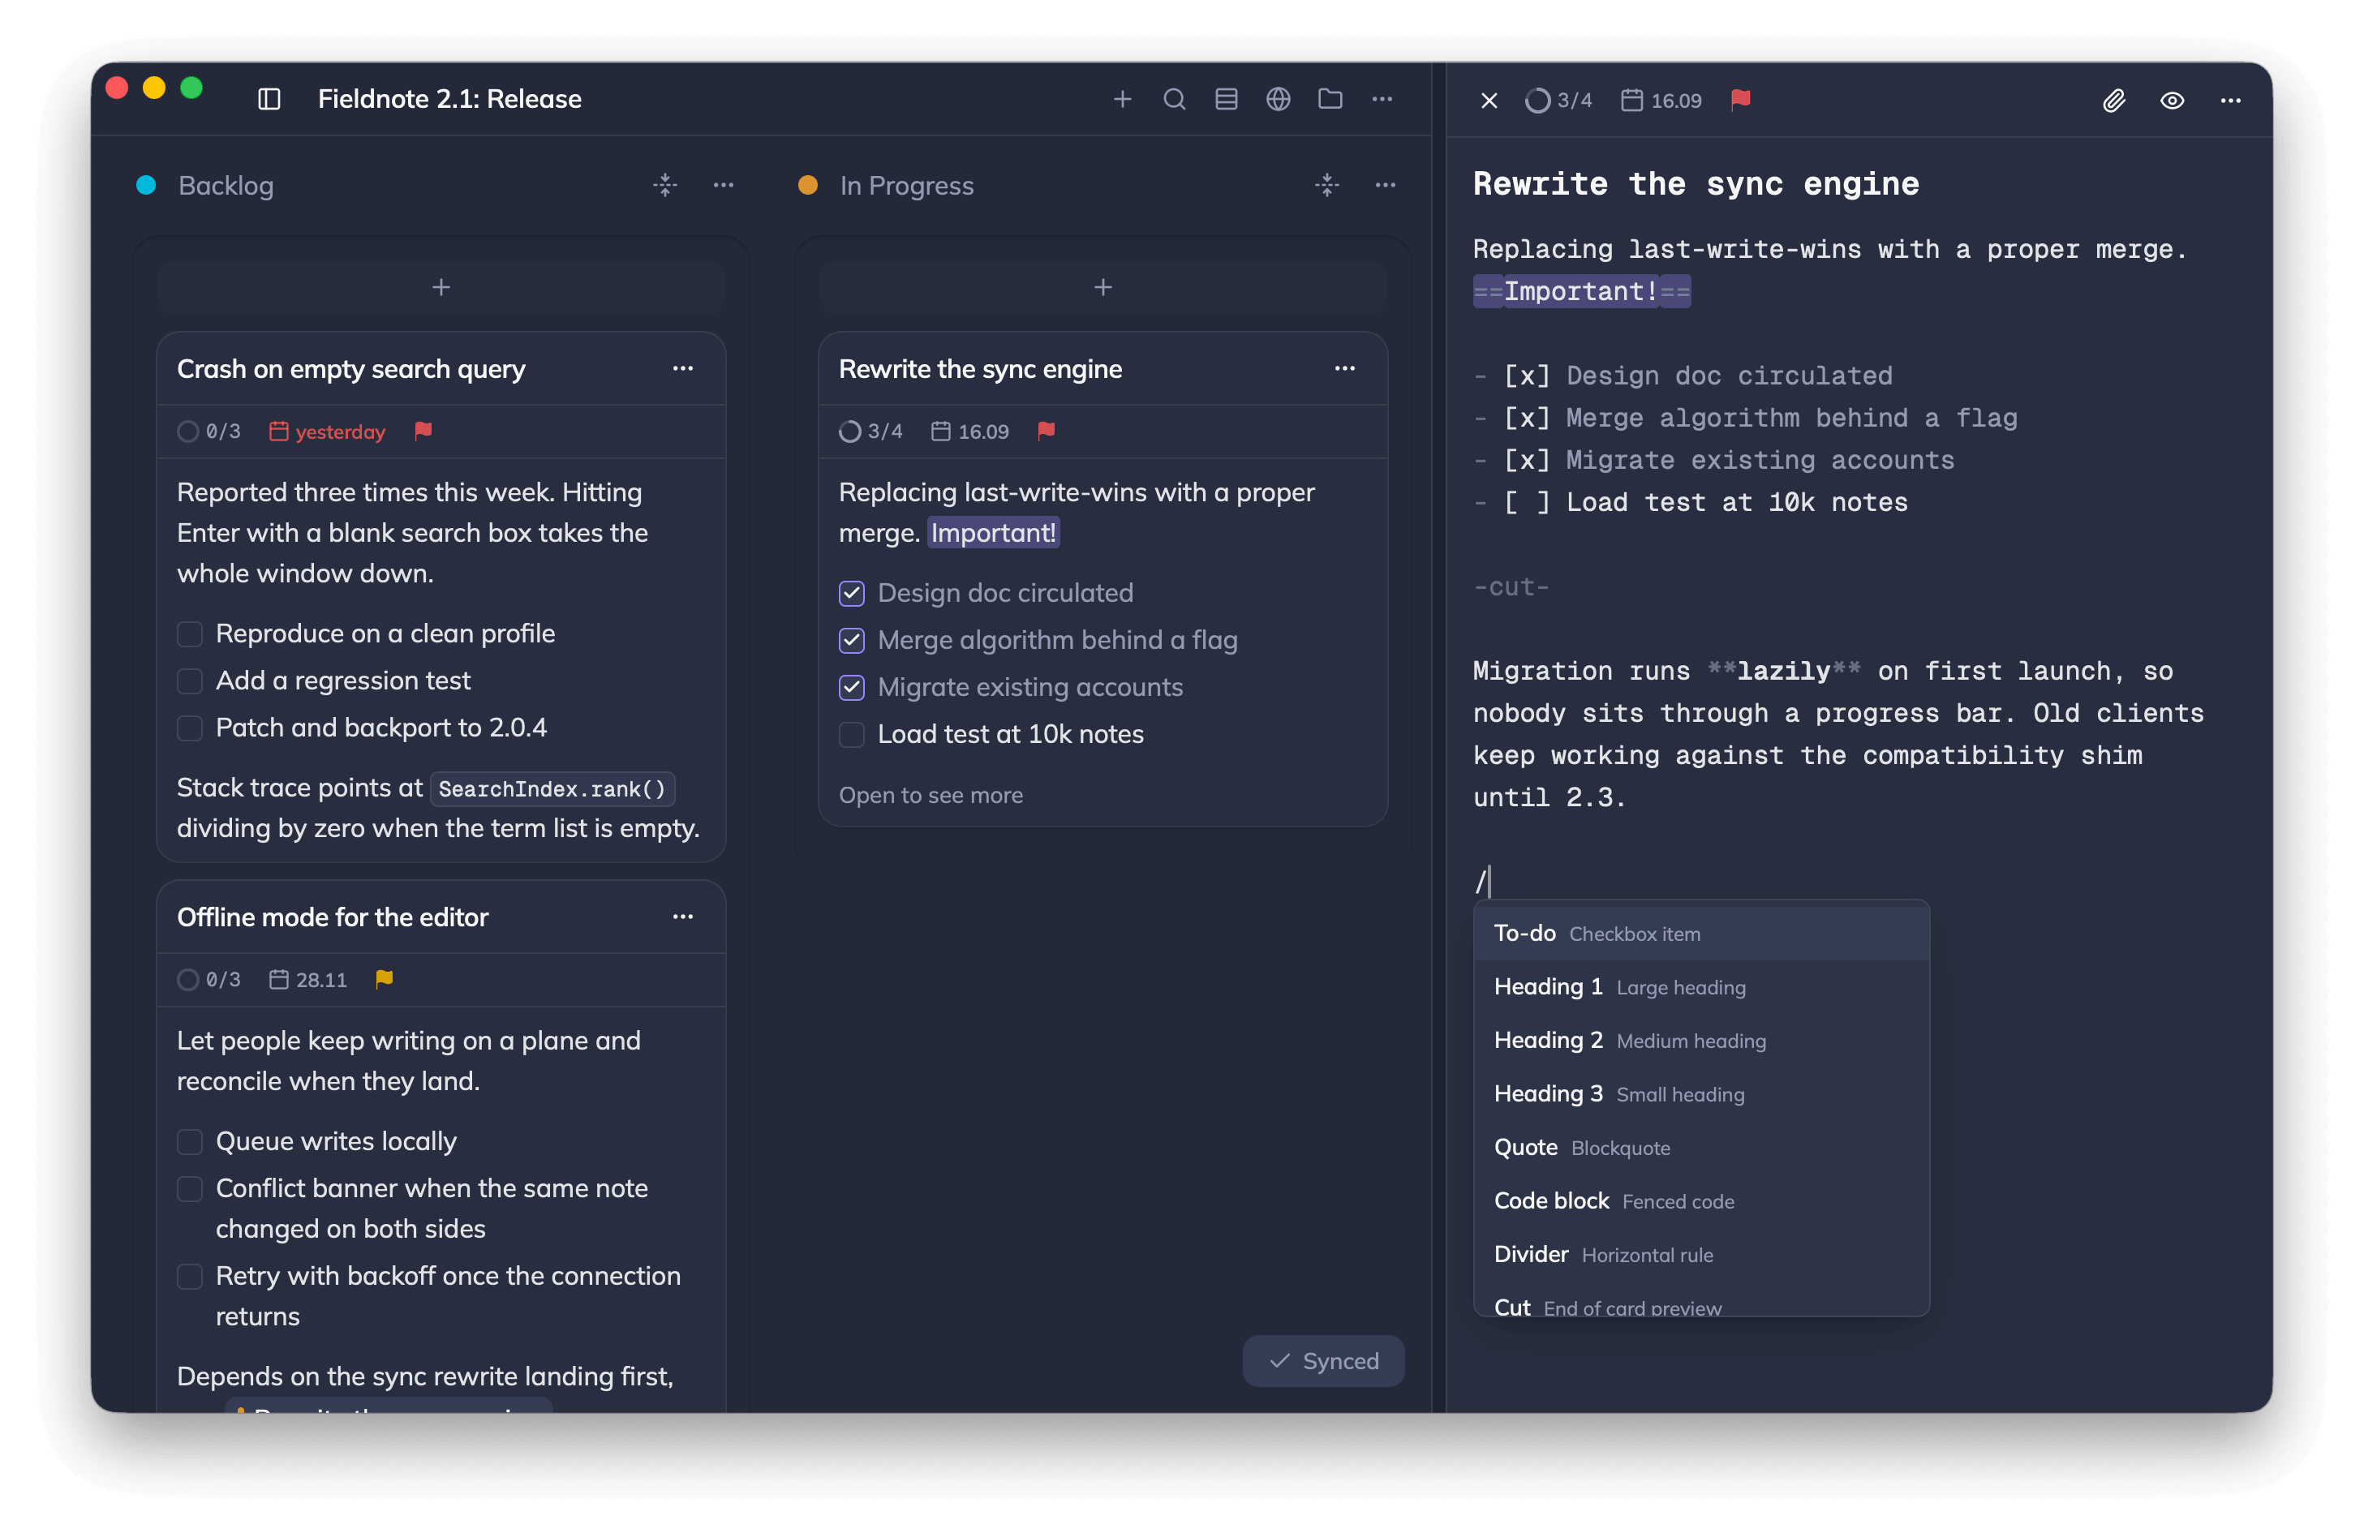
Task: Open the folder icon in the toolbar
Action: (1330, 99)
